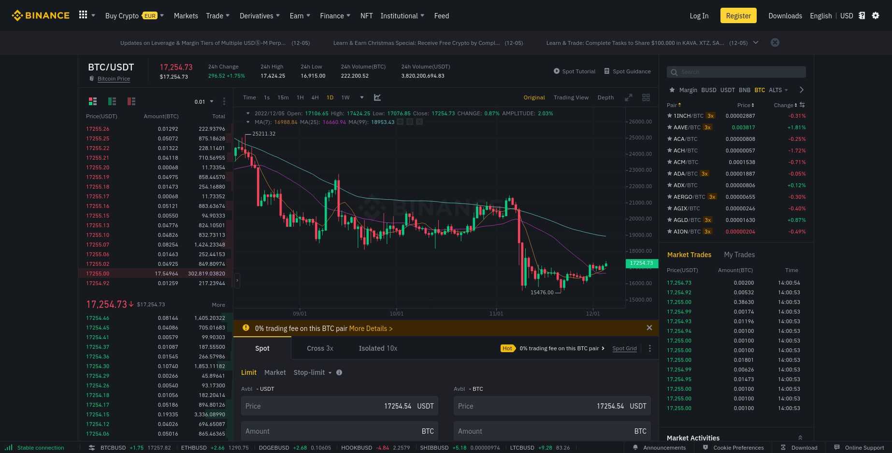Open the apps grid menu icon
This screenshot has height=453, width=892.
click(x=83, y=15)
